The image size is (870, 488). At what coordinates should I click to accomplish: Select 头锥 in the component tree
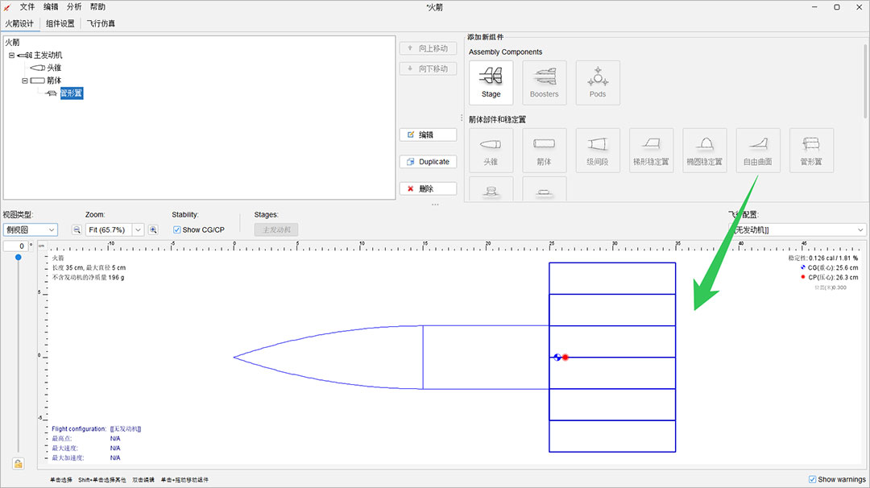[54, 68]
